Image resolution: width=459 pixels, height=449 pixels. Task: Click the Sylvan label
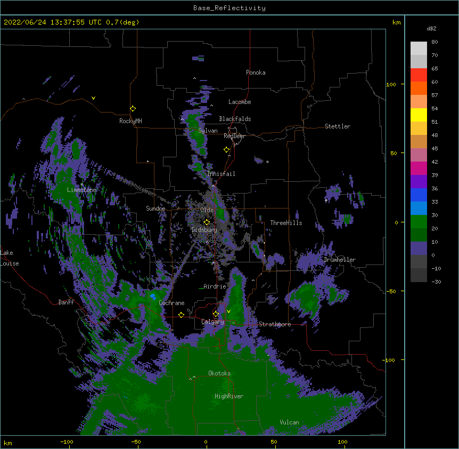208,131
